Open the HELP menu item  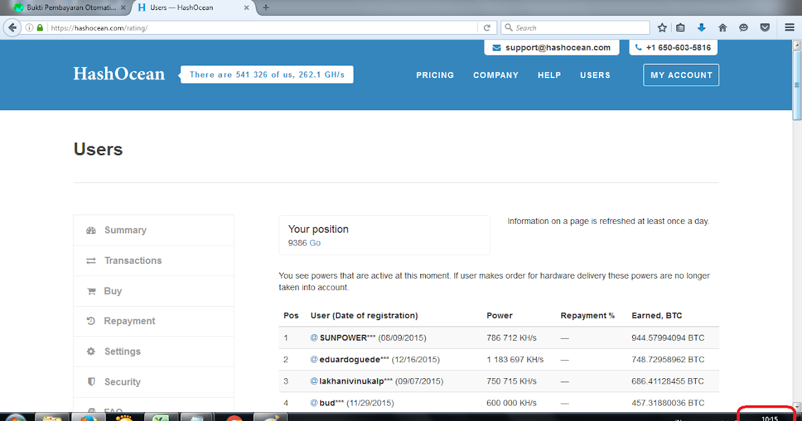pos(549,75)
